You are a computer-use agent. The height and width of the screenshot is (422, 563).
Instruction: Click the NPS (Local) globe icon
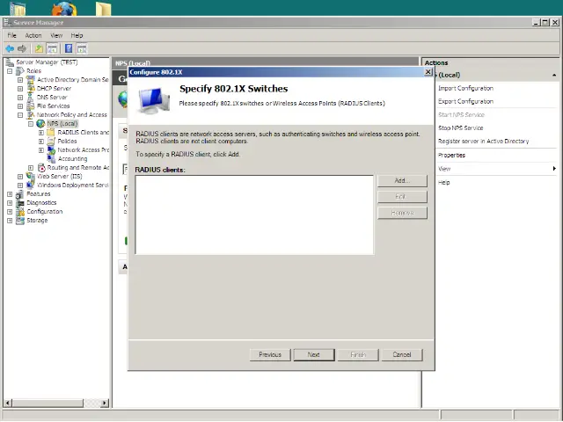tap(41, 124)
